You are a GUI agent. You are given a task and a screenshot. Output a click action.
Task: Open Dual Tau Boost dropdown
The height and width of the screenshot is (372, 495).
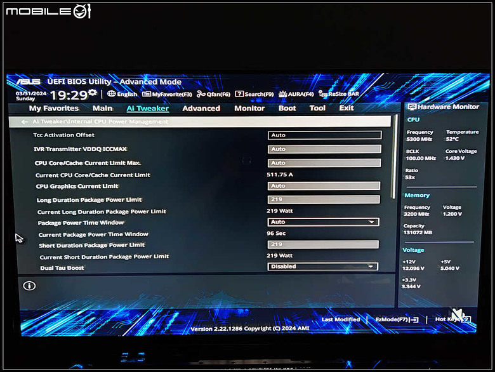(x=322, y=267)
